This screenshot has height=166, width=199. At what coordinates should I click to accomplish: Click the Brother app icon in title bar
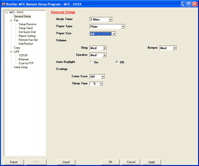pos(3,4)
